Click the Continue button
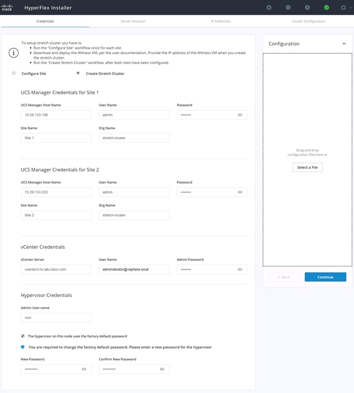 tap(326, 277)
